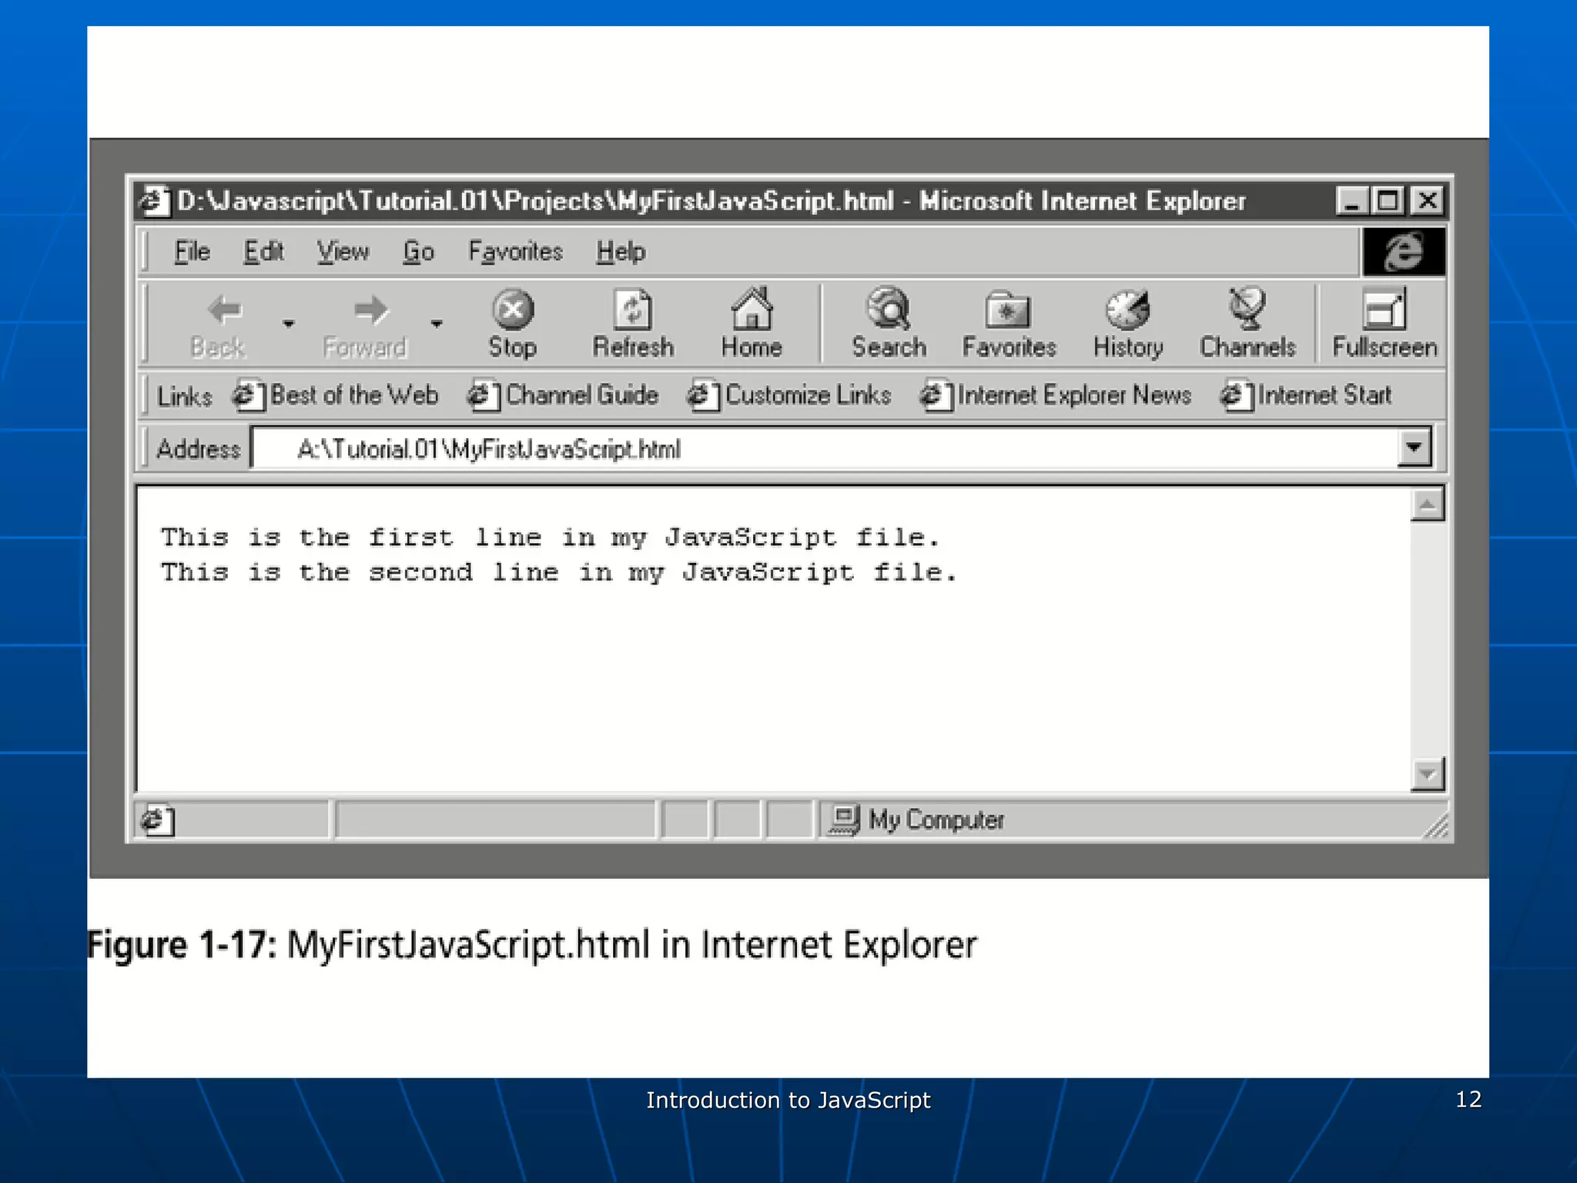The height and width of the screenshot is (1183, 1577).
Task: Open the Help menu
Action: [x=621, y=252]
